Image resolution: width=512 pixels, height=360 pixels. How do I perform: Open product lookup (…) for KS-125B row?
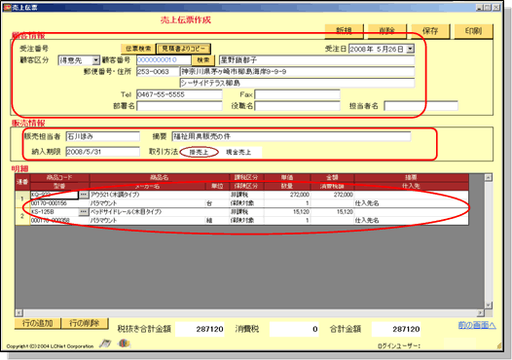(84, 212)
